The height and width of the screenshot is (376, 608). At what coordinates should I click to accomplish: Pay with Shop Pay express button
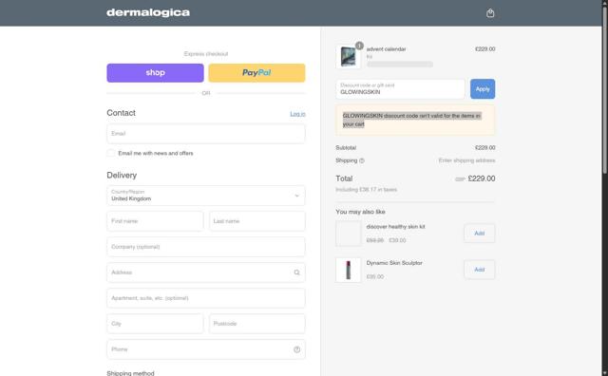(x=155, y=73)
